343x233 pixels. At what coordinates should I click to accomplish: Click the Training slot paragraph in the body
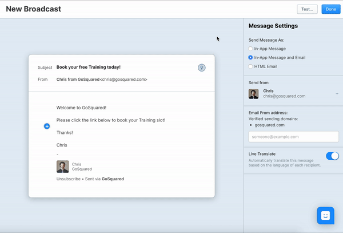click(110, 120)
